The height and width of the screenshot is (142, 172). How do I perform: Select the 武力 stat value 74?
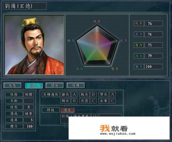(153, 34)
